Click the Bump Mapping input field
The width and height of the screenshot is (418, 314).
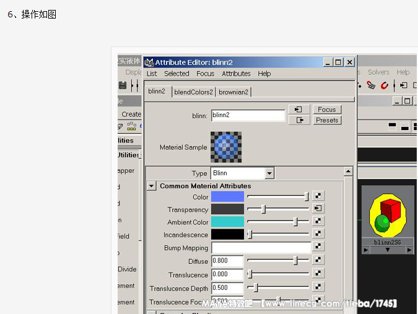pos(261,248)
